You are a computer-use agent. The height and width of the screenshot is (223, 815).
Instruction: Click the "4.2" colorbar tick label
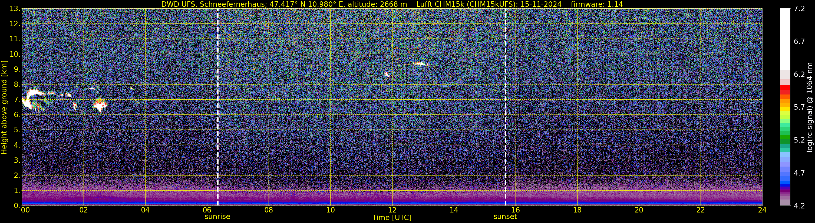pos(799,206)
